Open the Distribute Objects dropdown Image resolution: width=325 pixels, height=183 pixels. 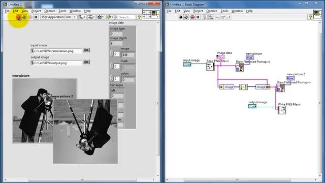tap(91, 17)
